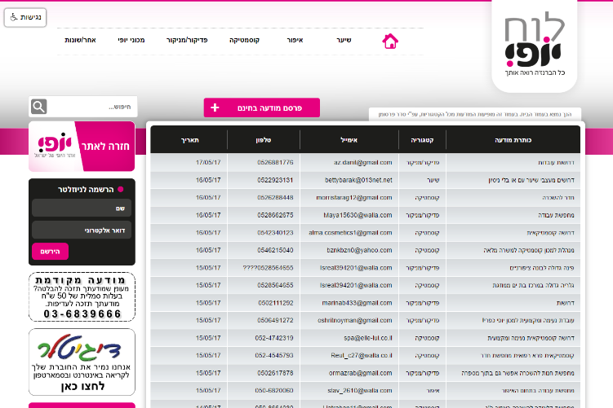
Task: Click the הירשם newsletter button
Action: pos(50,252)
